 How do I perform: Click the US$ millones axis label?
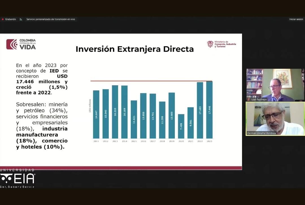click(x=90, y=106)
